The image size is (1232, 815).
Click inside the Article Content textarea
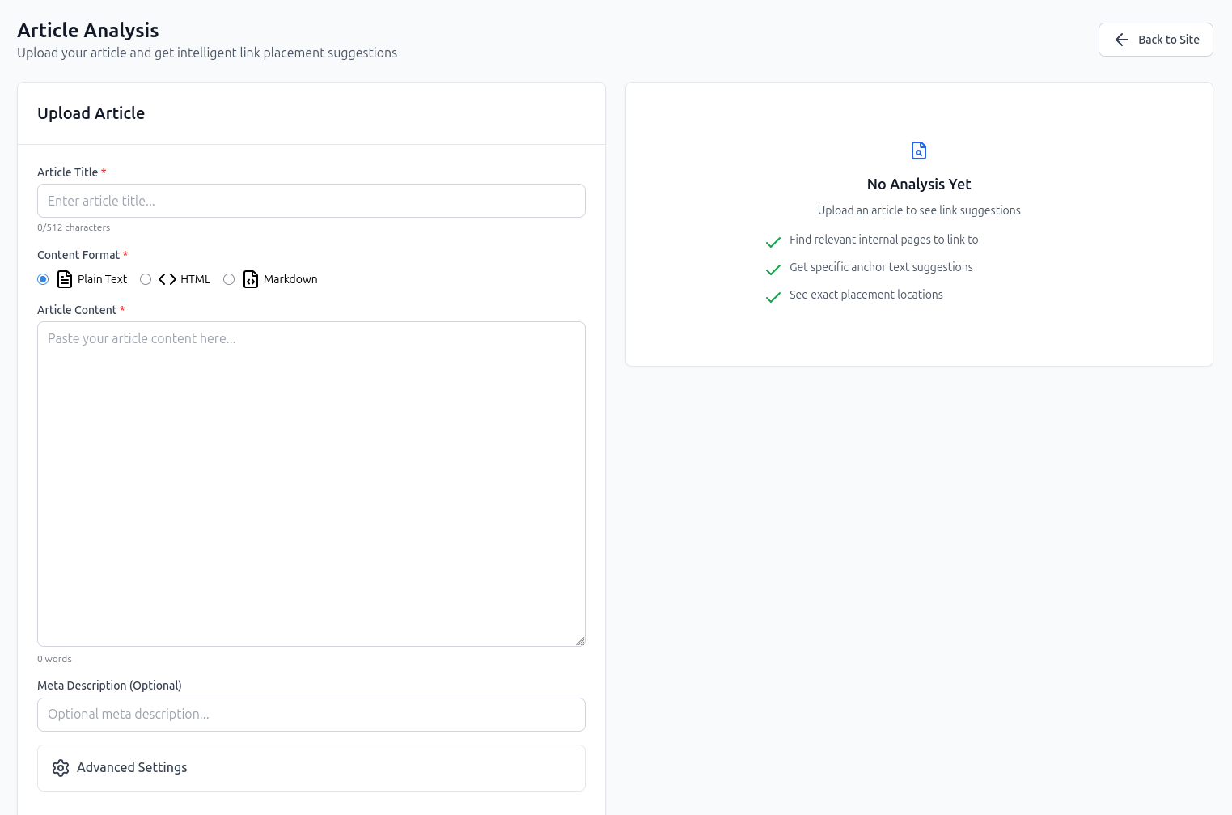[311, 484]
